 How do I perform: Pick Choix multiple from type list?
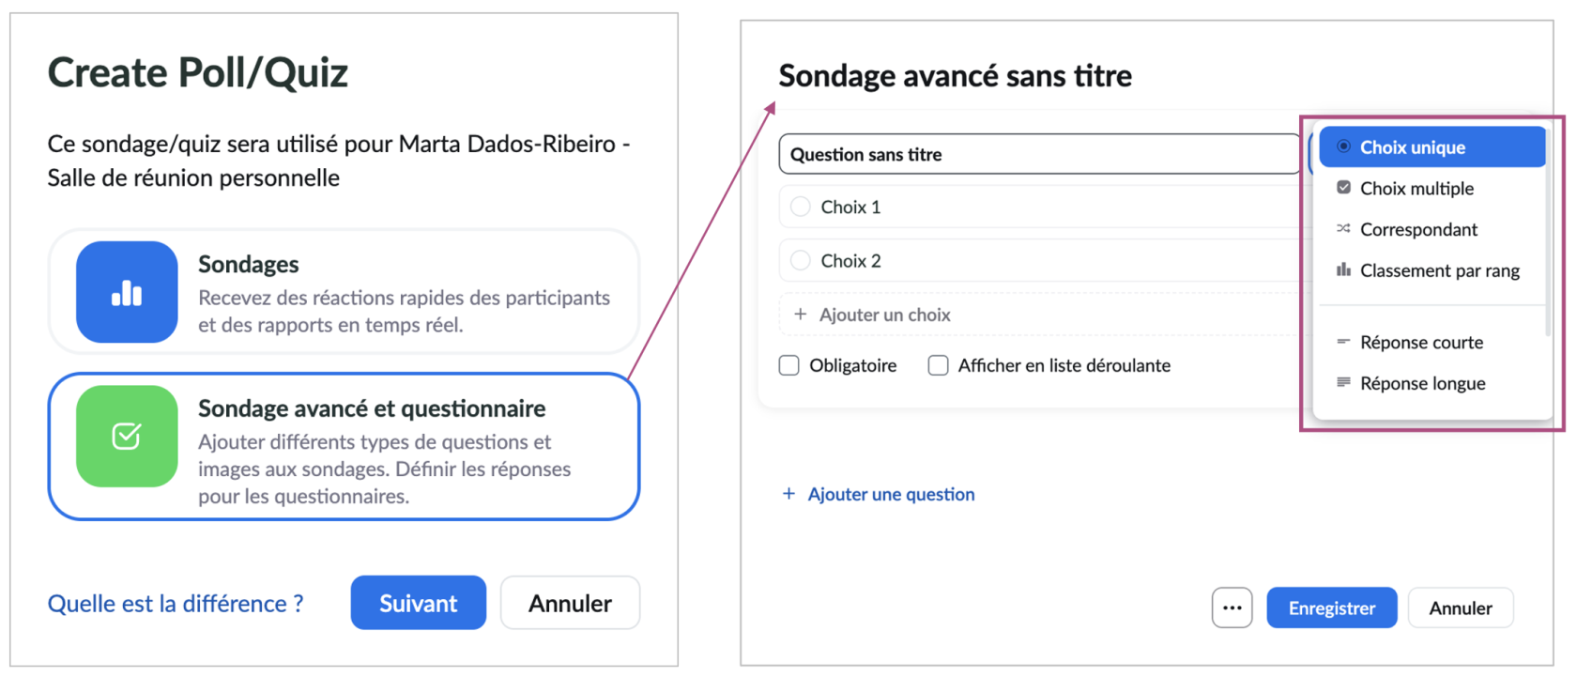(x=1416, y=189)
